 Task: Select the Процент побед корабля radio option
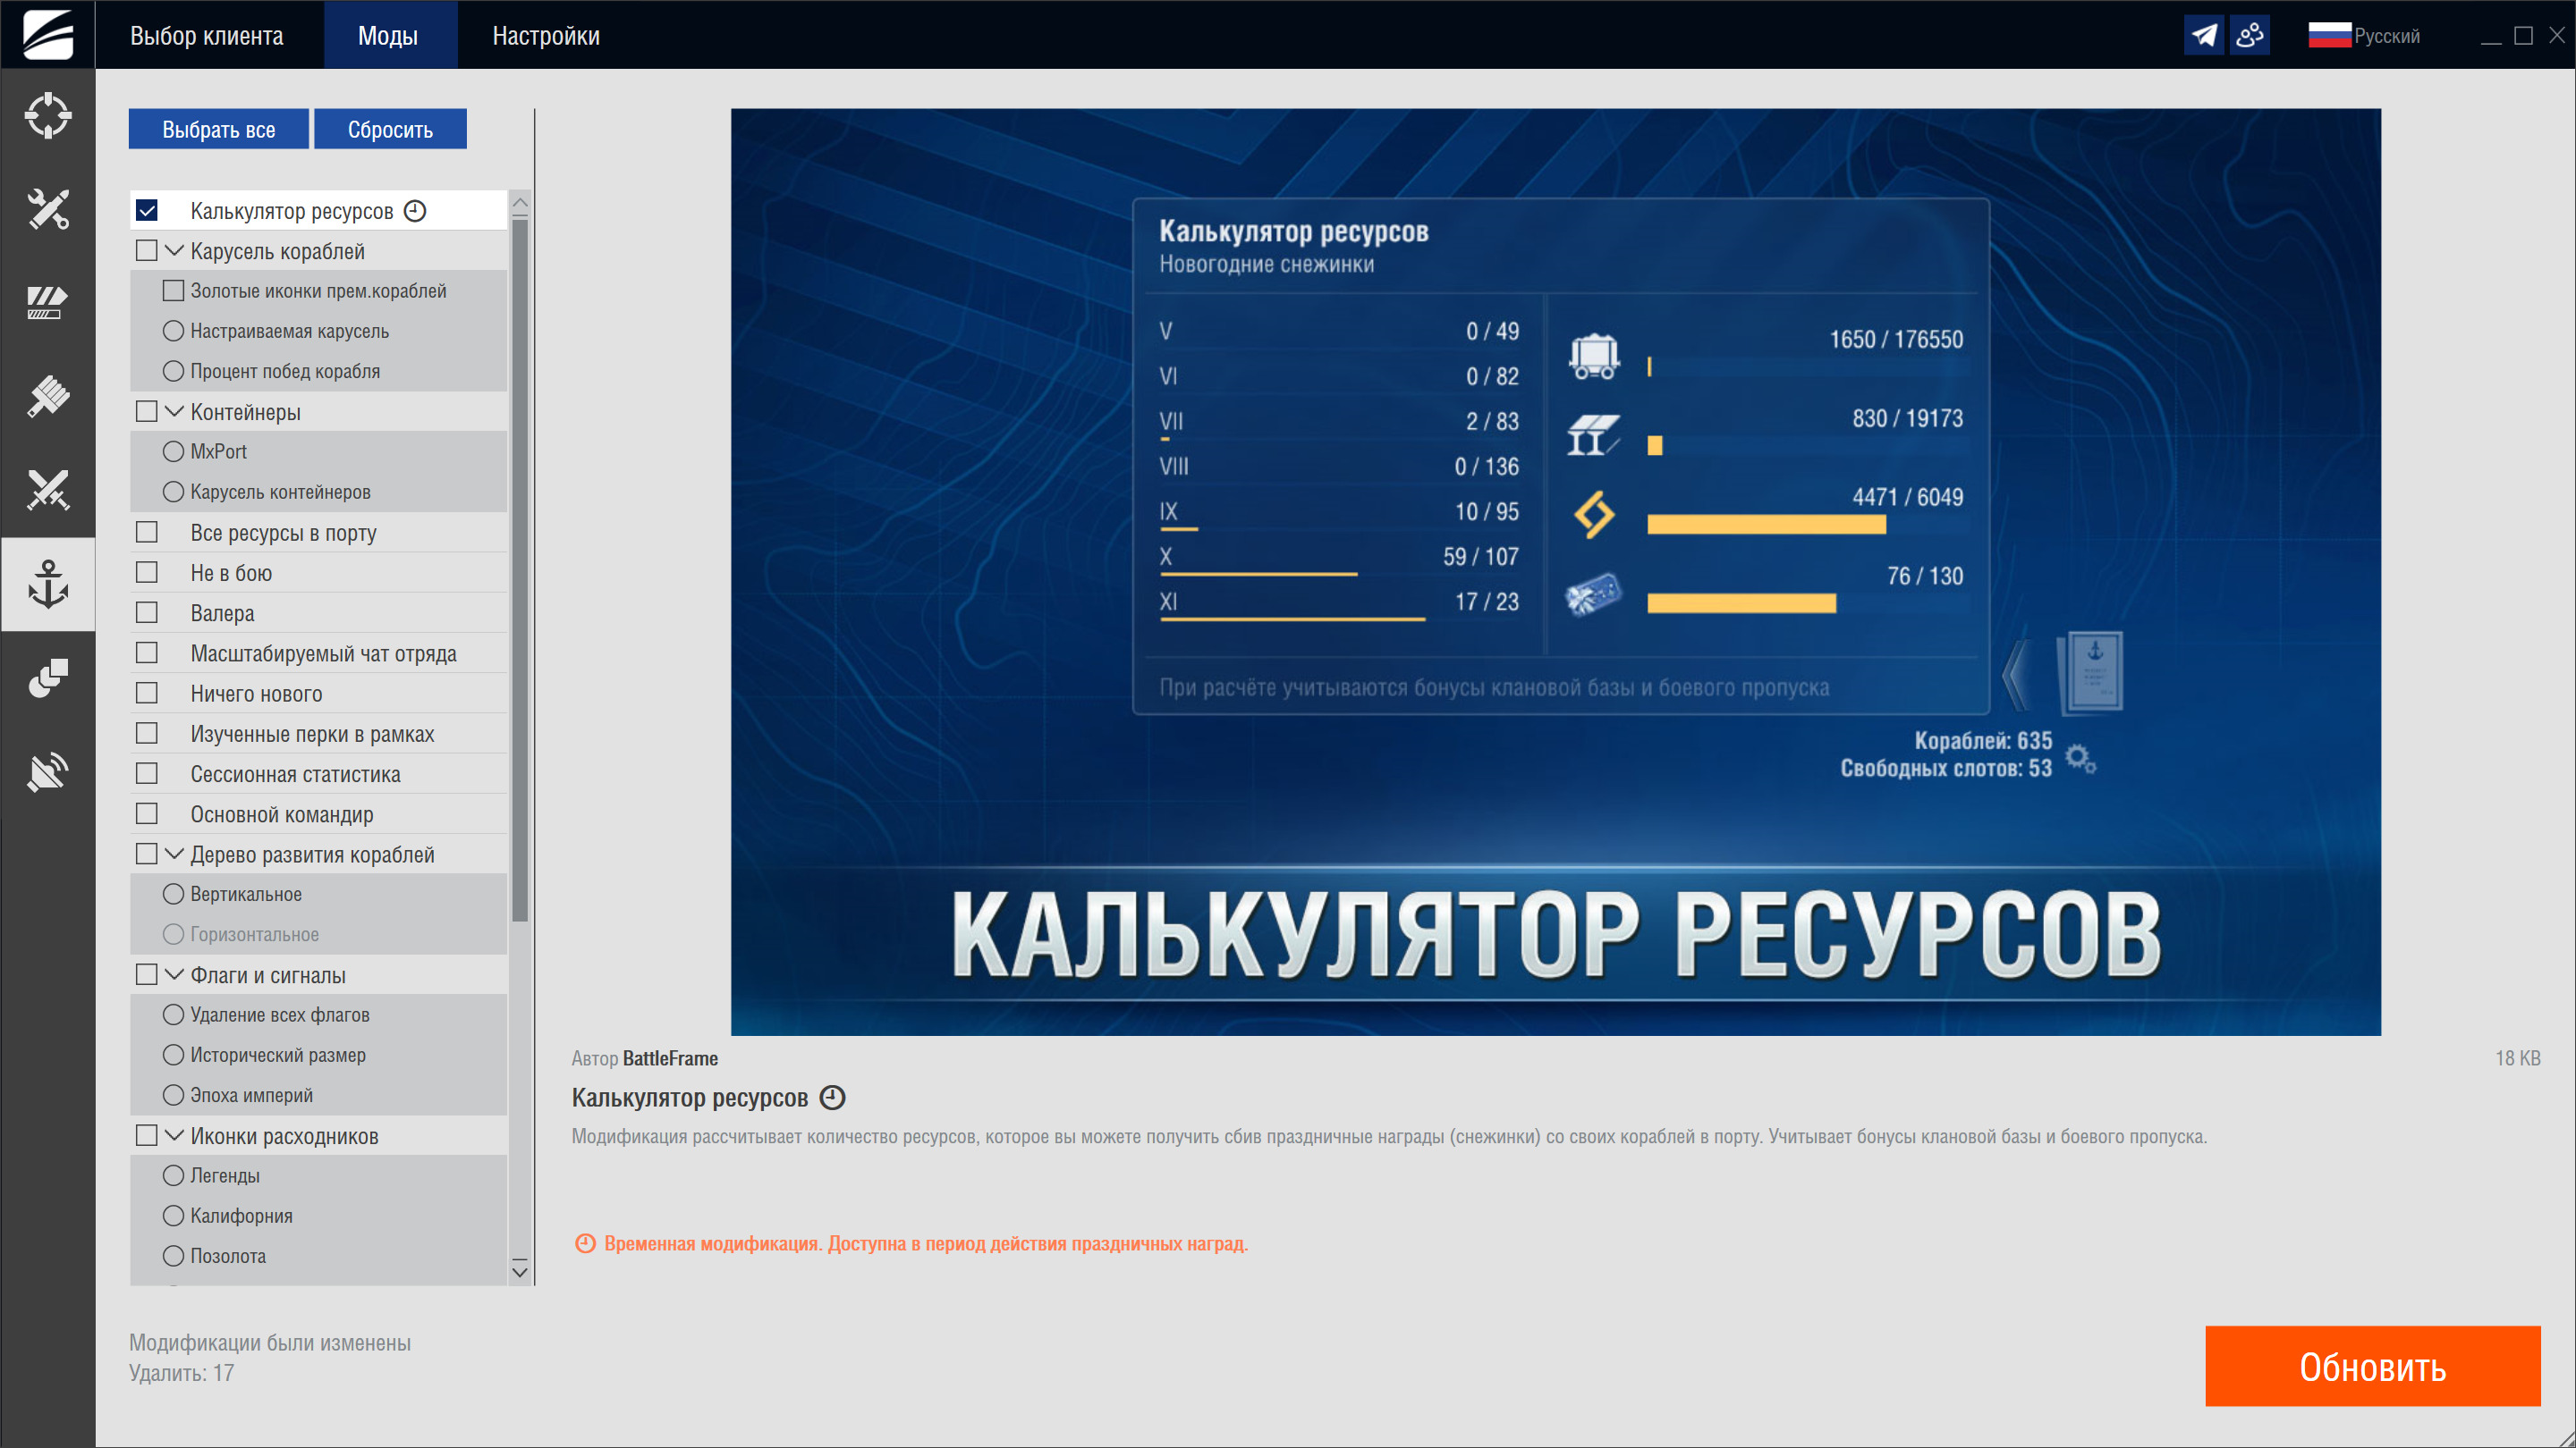[x=173, y=371]
